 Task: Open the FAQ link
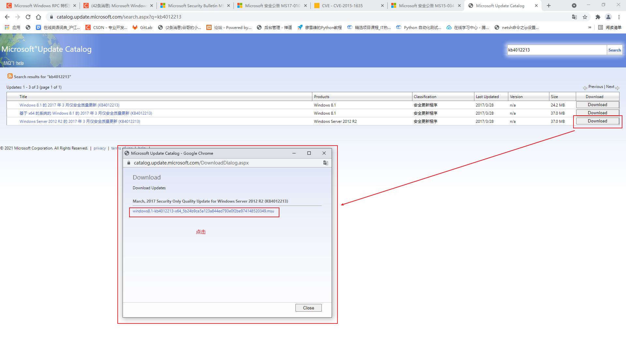tap(7, 63)
